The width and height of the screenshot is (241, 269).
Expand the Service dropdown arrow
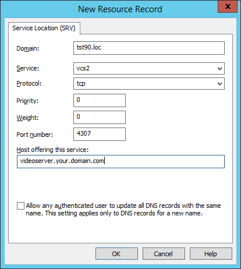(x=219, y=69)
